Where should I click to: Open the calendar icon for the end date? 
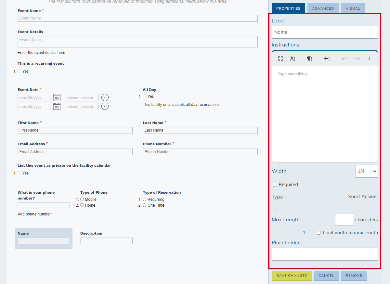tap(57, 106)
